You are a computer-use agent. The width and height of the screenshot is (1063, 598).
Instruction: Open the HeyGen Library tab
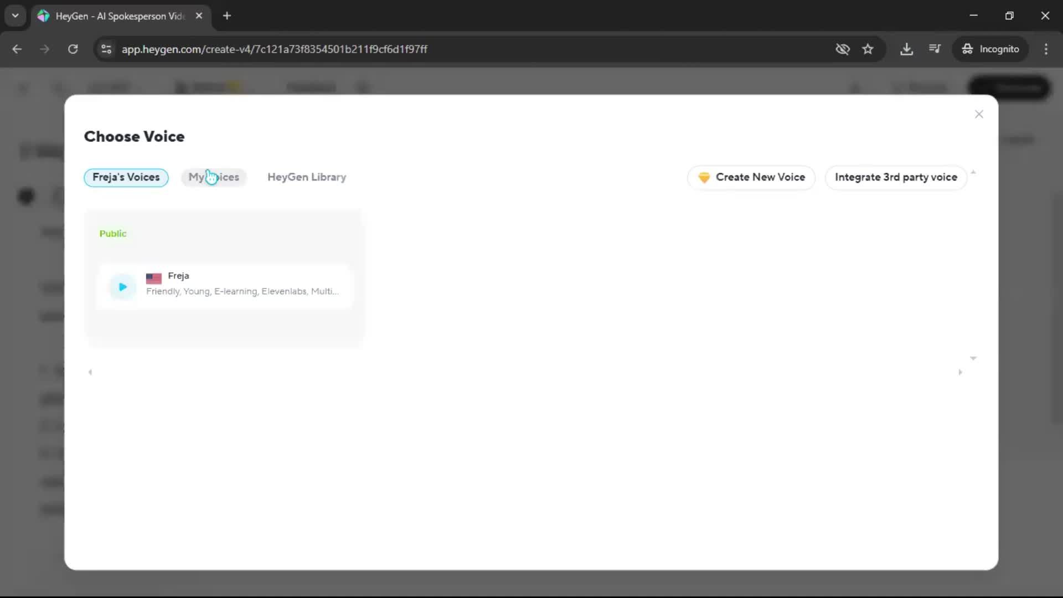click(307, 177)
